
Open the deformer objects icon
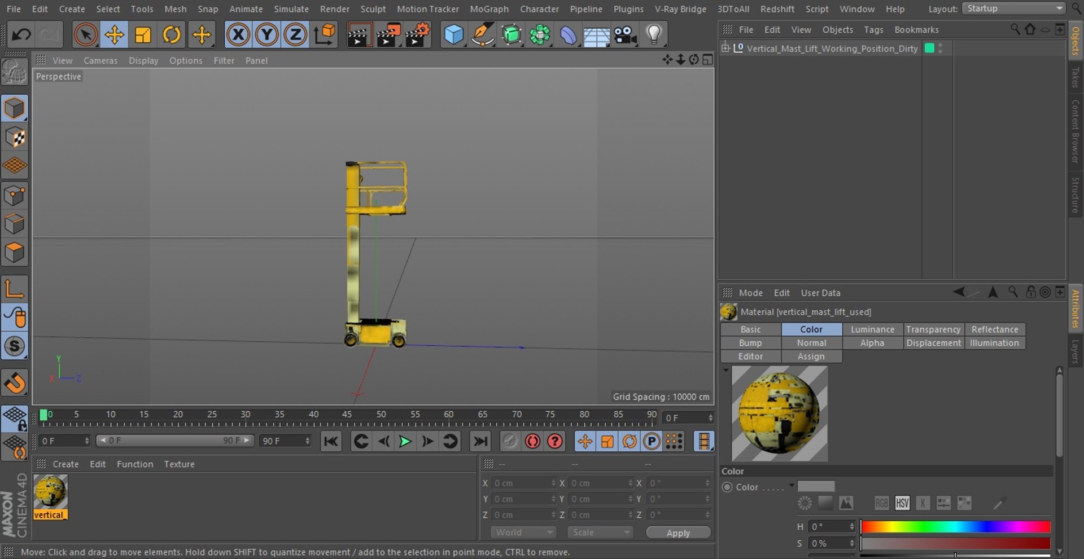(568, 35)
